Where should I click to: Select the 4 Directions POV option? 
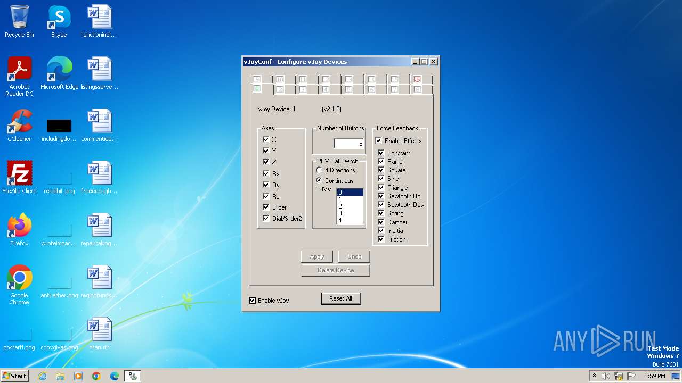tap(319, 170)
